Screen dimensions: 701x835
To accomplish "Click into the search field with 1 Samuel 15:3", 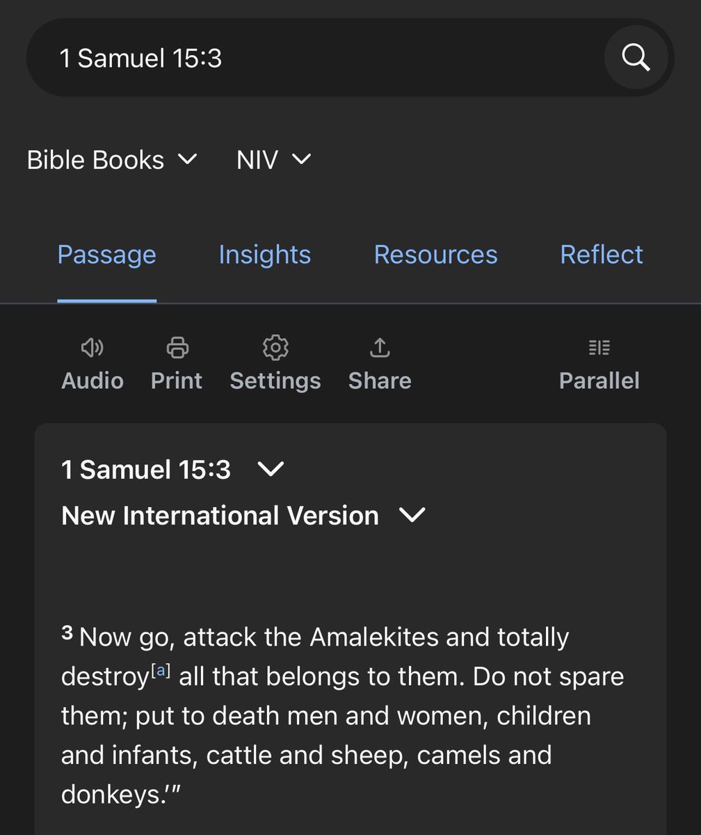I will 313,58.
